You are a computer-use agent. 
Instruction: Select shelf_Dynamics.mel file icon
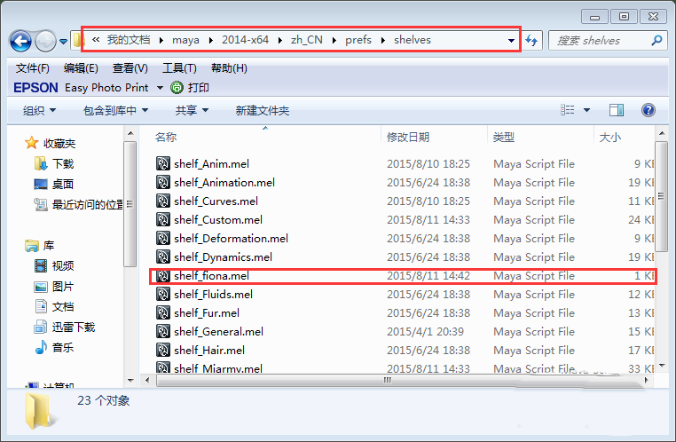point(163,257)
